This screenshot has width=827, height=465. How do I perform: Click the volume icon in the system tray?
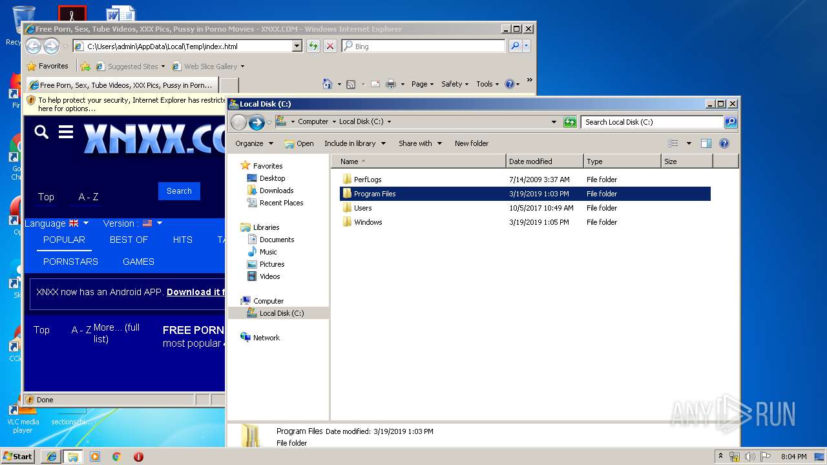(750, 457)
